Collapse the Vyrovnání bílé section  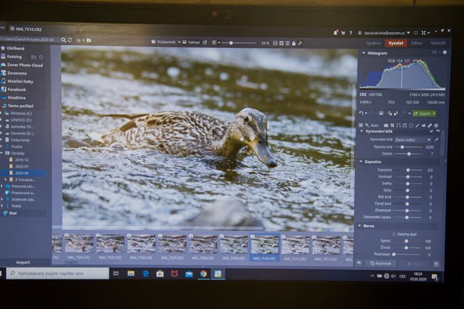tap(362, 131)
